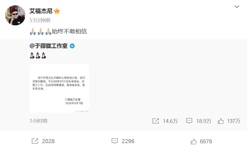
Task: Open the 53分钟前 timestamp link
Action: [x=40, y=20]
